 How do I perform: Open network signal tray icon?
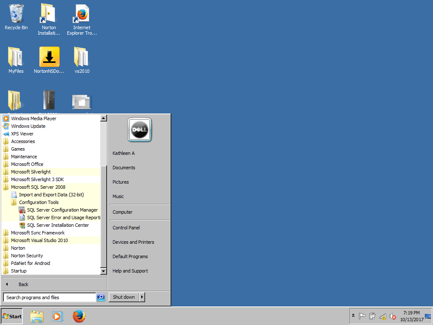tap(382, 316)
